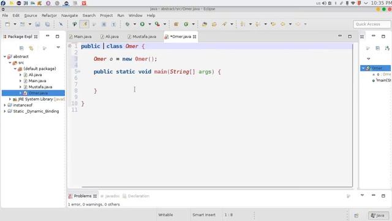This screenshot has height=221, width=392.
Task: Open the Back history dropdown arrow
Action: tap(290, 24)
